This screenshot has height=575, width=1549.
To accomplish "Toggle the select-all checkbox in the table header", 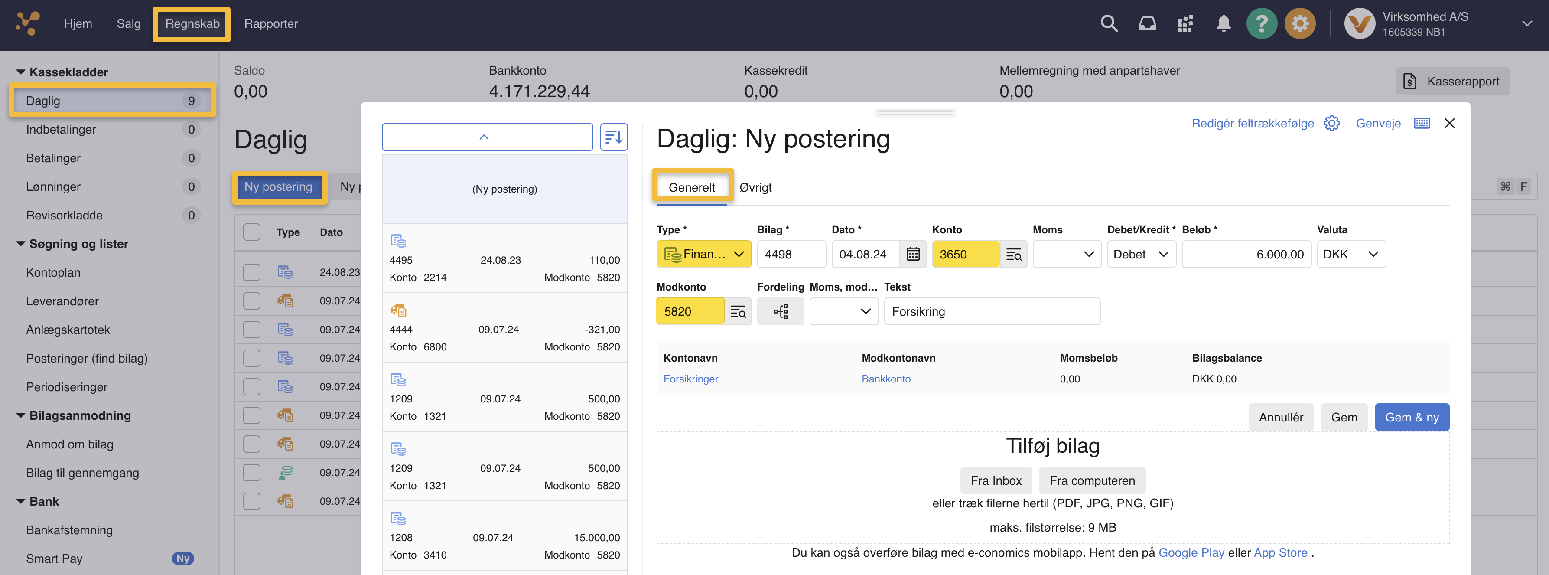I will [x=251, y=232].
